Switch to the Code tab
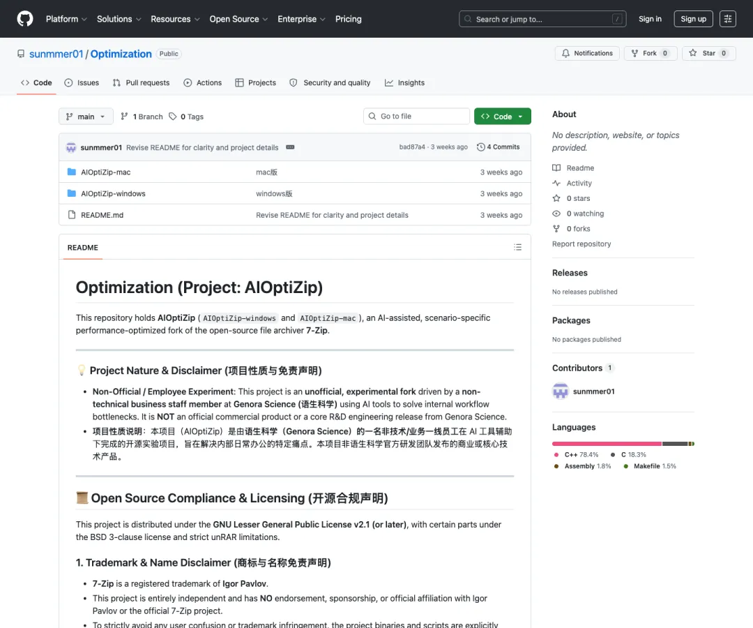 tap(36, 82)
